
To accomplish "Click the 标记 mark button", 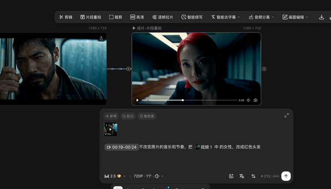I will [128, 116].
